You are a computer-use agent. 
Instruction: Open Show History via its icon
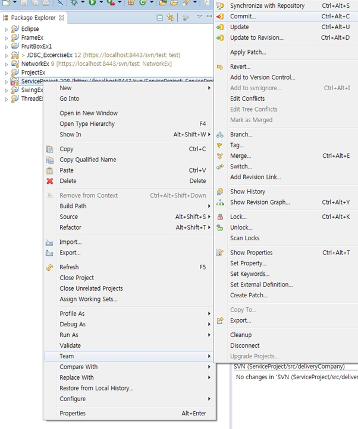click(x=220, y=192)
